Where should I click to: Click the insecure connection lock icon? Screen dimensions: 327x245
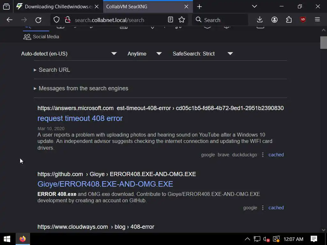click(x=67, y=20)
